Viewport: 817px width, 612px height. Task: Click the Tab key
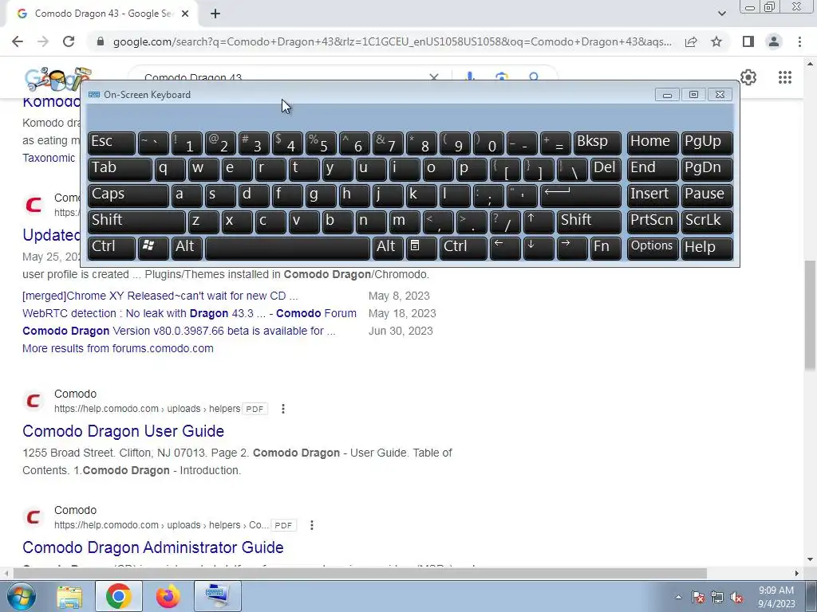(x=120, y=170)
